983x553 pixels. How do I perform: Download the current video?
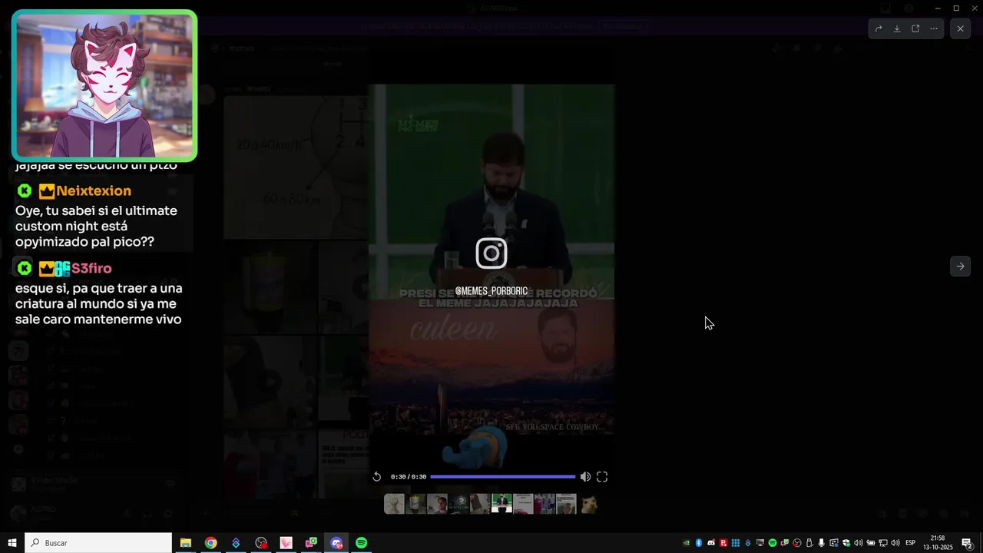(x=897, y=28)
